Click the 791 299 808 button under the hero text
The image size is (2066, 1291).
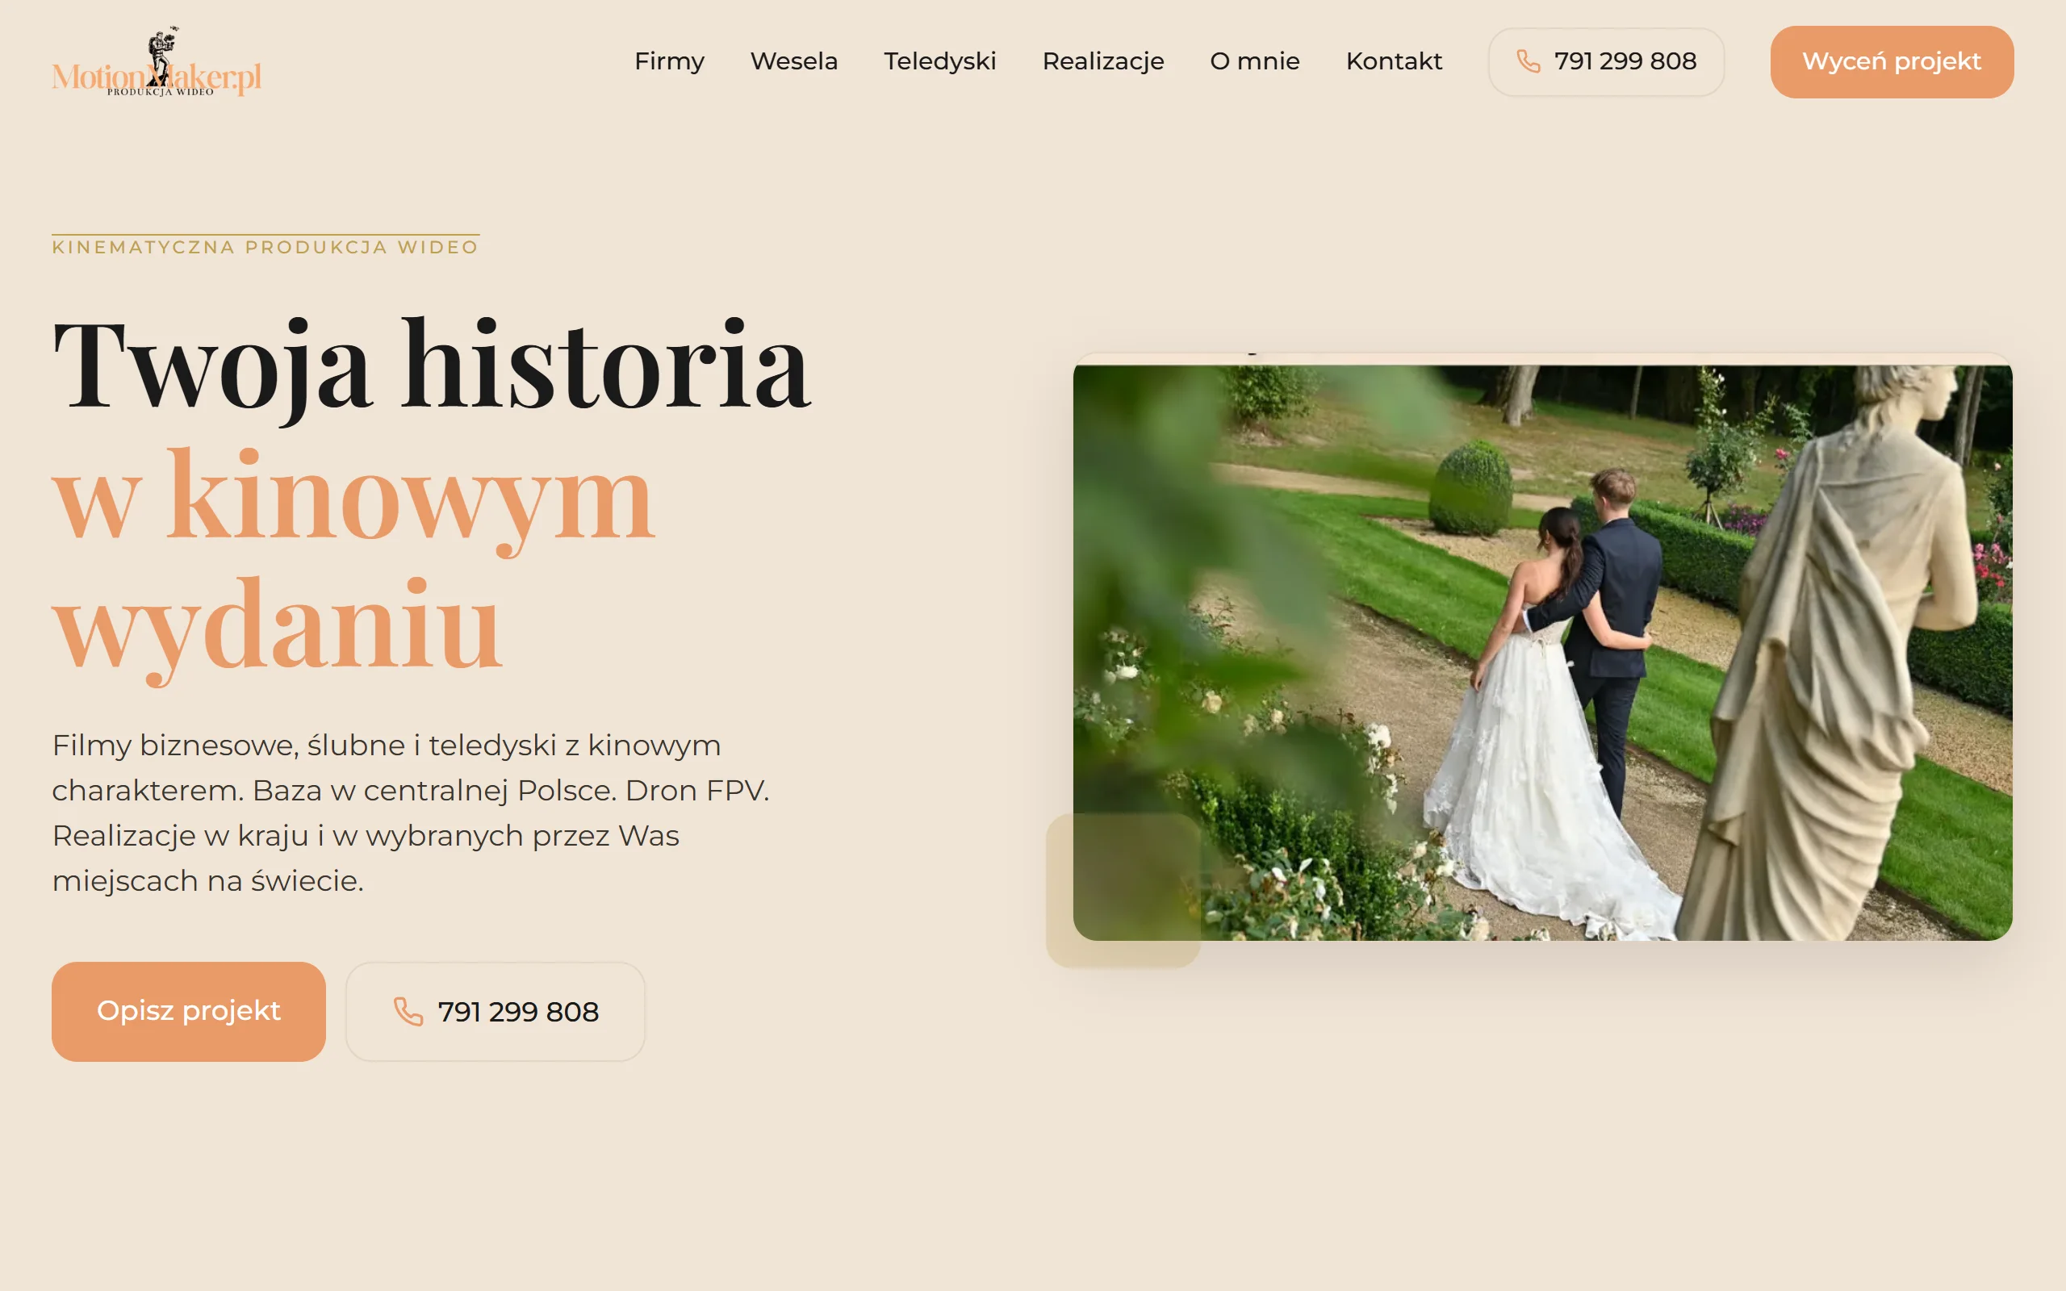(x=496, y=1012)
